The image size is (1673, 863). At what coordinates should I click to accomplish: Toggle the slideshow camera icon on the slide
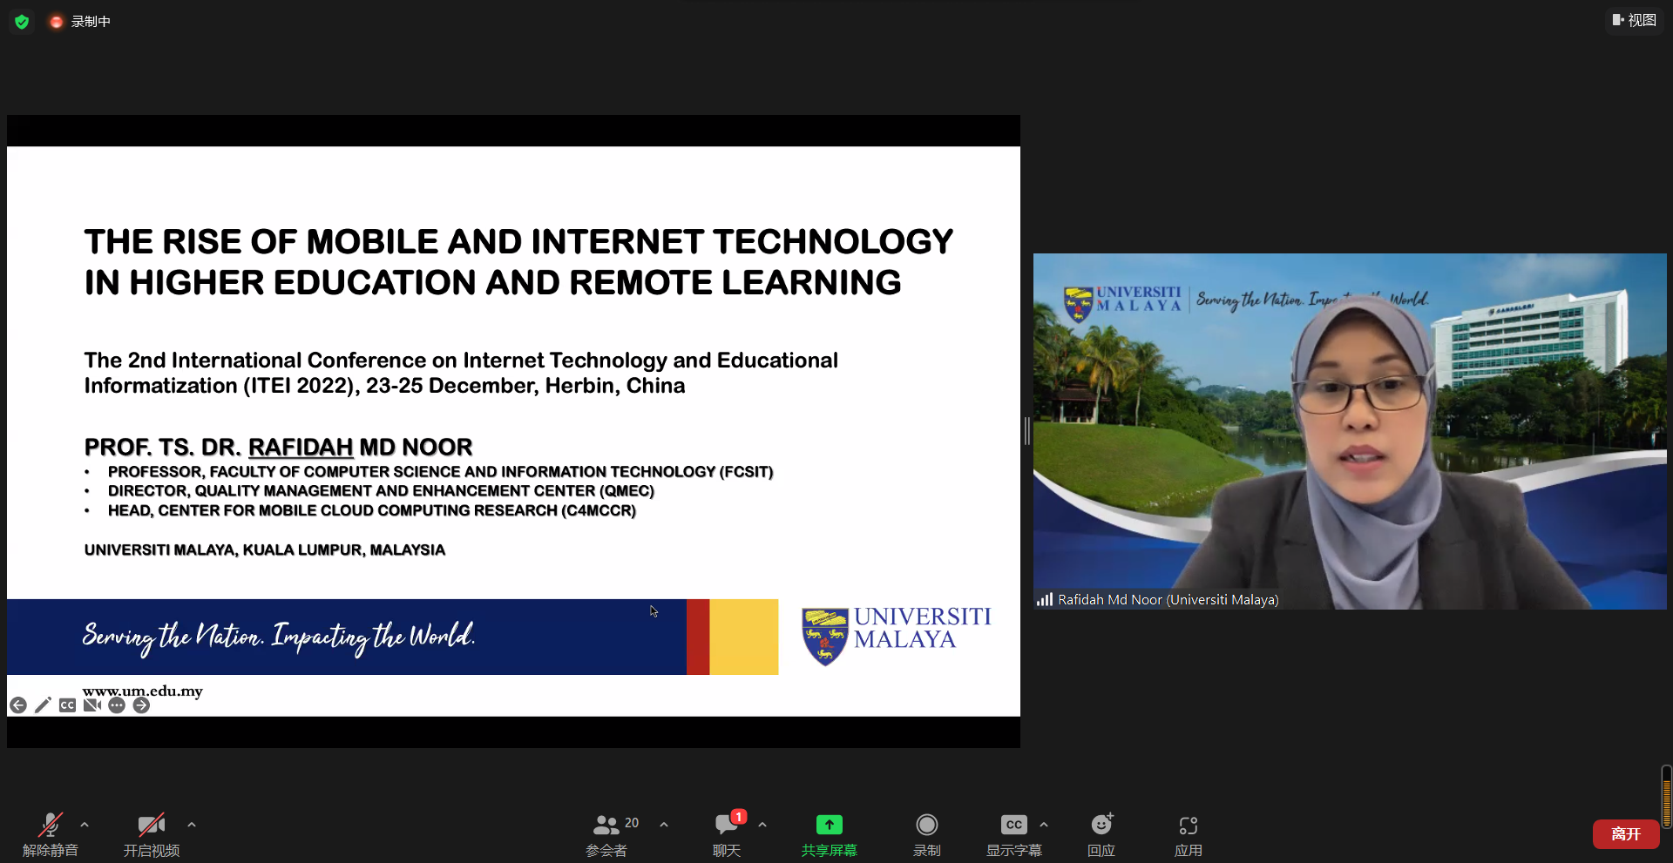click(x=92, y=705)
